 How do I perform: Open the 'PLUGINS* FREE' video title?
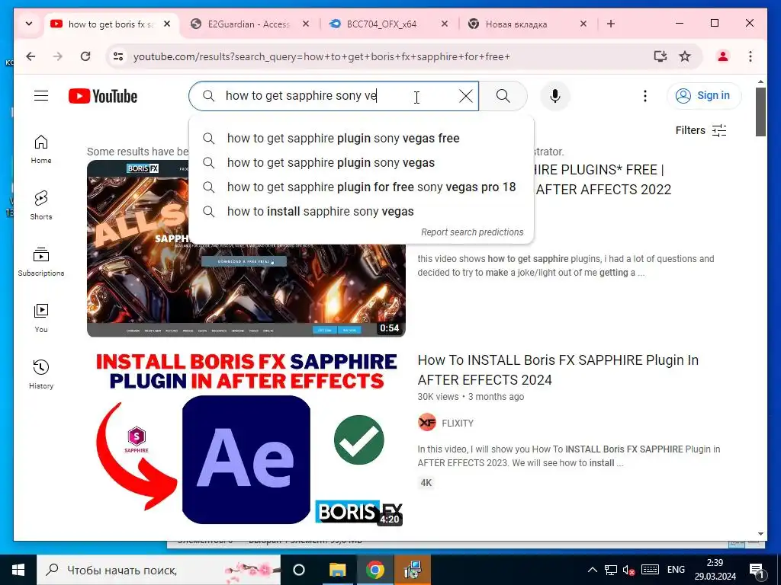click(603, 180)
